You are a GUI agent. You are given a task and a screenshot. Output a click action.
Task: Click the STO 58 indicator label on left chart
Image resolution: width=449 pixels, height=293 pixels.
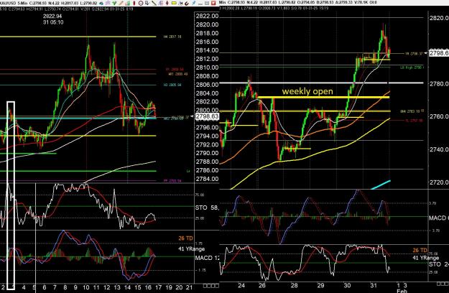pos(207,208)
